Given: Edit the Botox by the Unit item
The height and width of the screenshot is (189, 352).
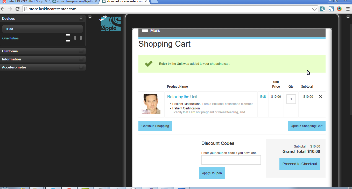Looking at the screenshot, I should pos(263,97).
